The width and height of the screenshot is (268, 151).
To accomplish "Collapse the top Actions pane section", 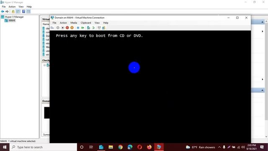I will (263, 22).
